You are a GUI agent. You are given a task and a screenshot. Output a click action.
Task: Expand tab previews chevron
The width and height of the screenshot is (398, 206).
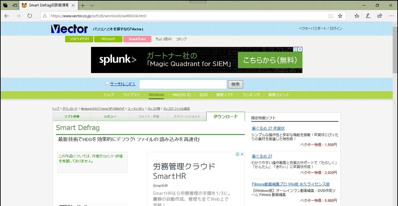pyautogui.click(x=92, y=5)
